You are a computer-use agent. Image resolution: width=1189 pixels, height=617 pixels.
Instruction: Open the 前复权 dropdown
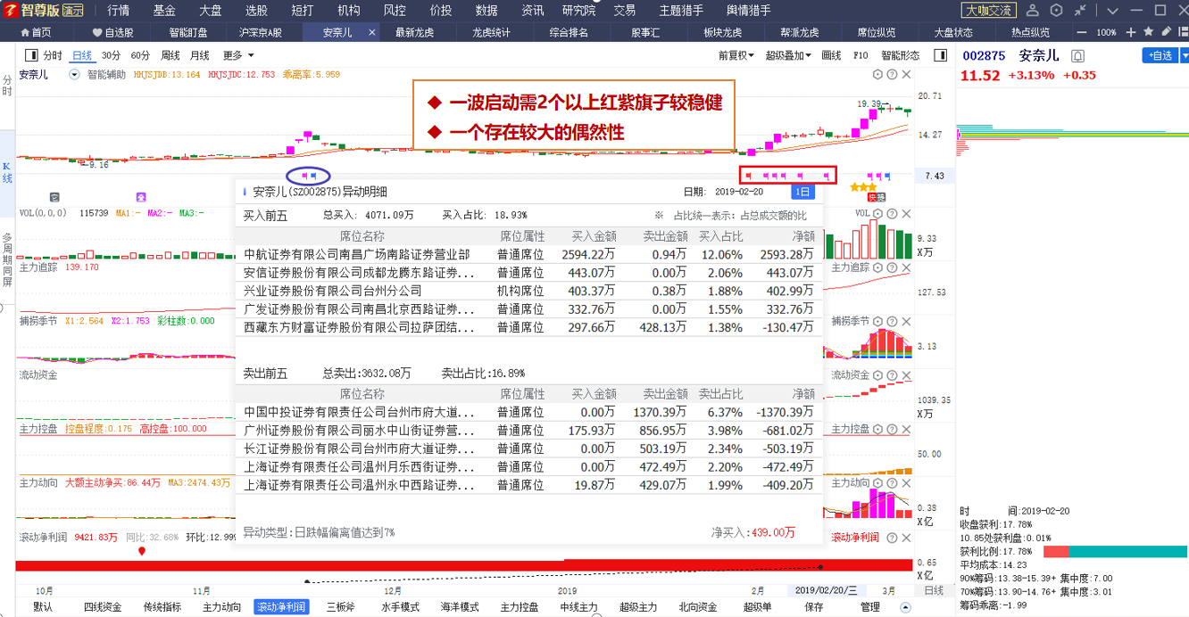(x=736, y=55)
